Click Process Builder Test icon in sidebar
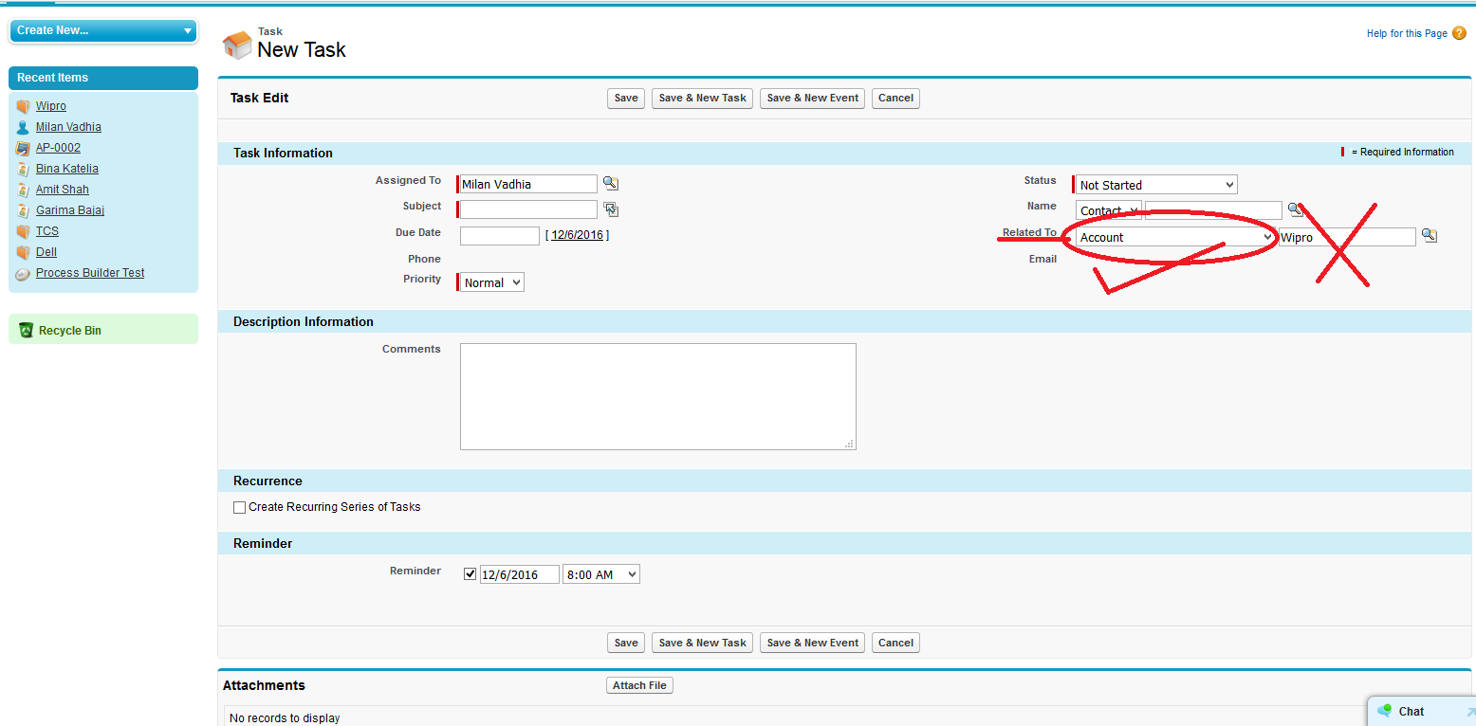This screenshot has width=1476, height=726. (23, 273)
